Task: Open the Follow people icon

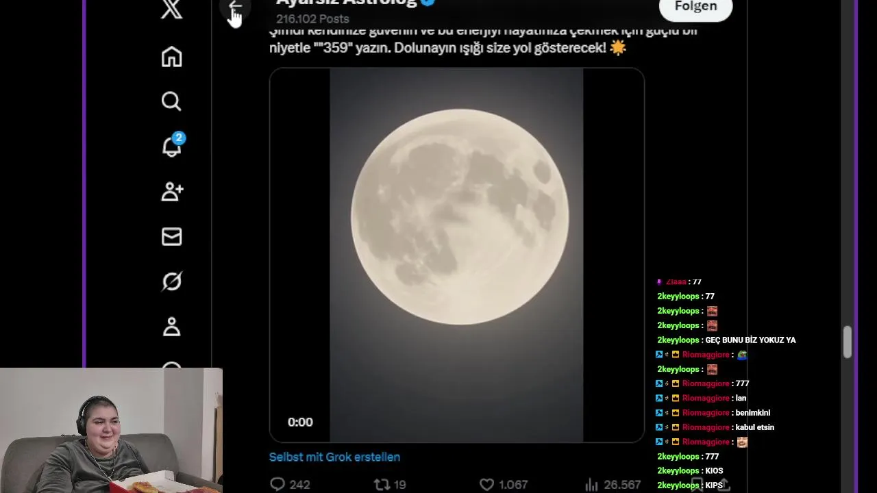Action: tap(172, 192)
